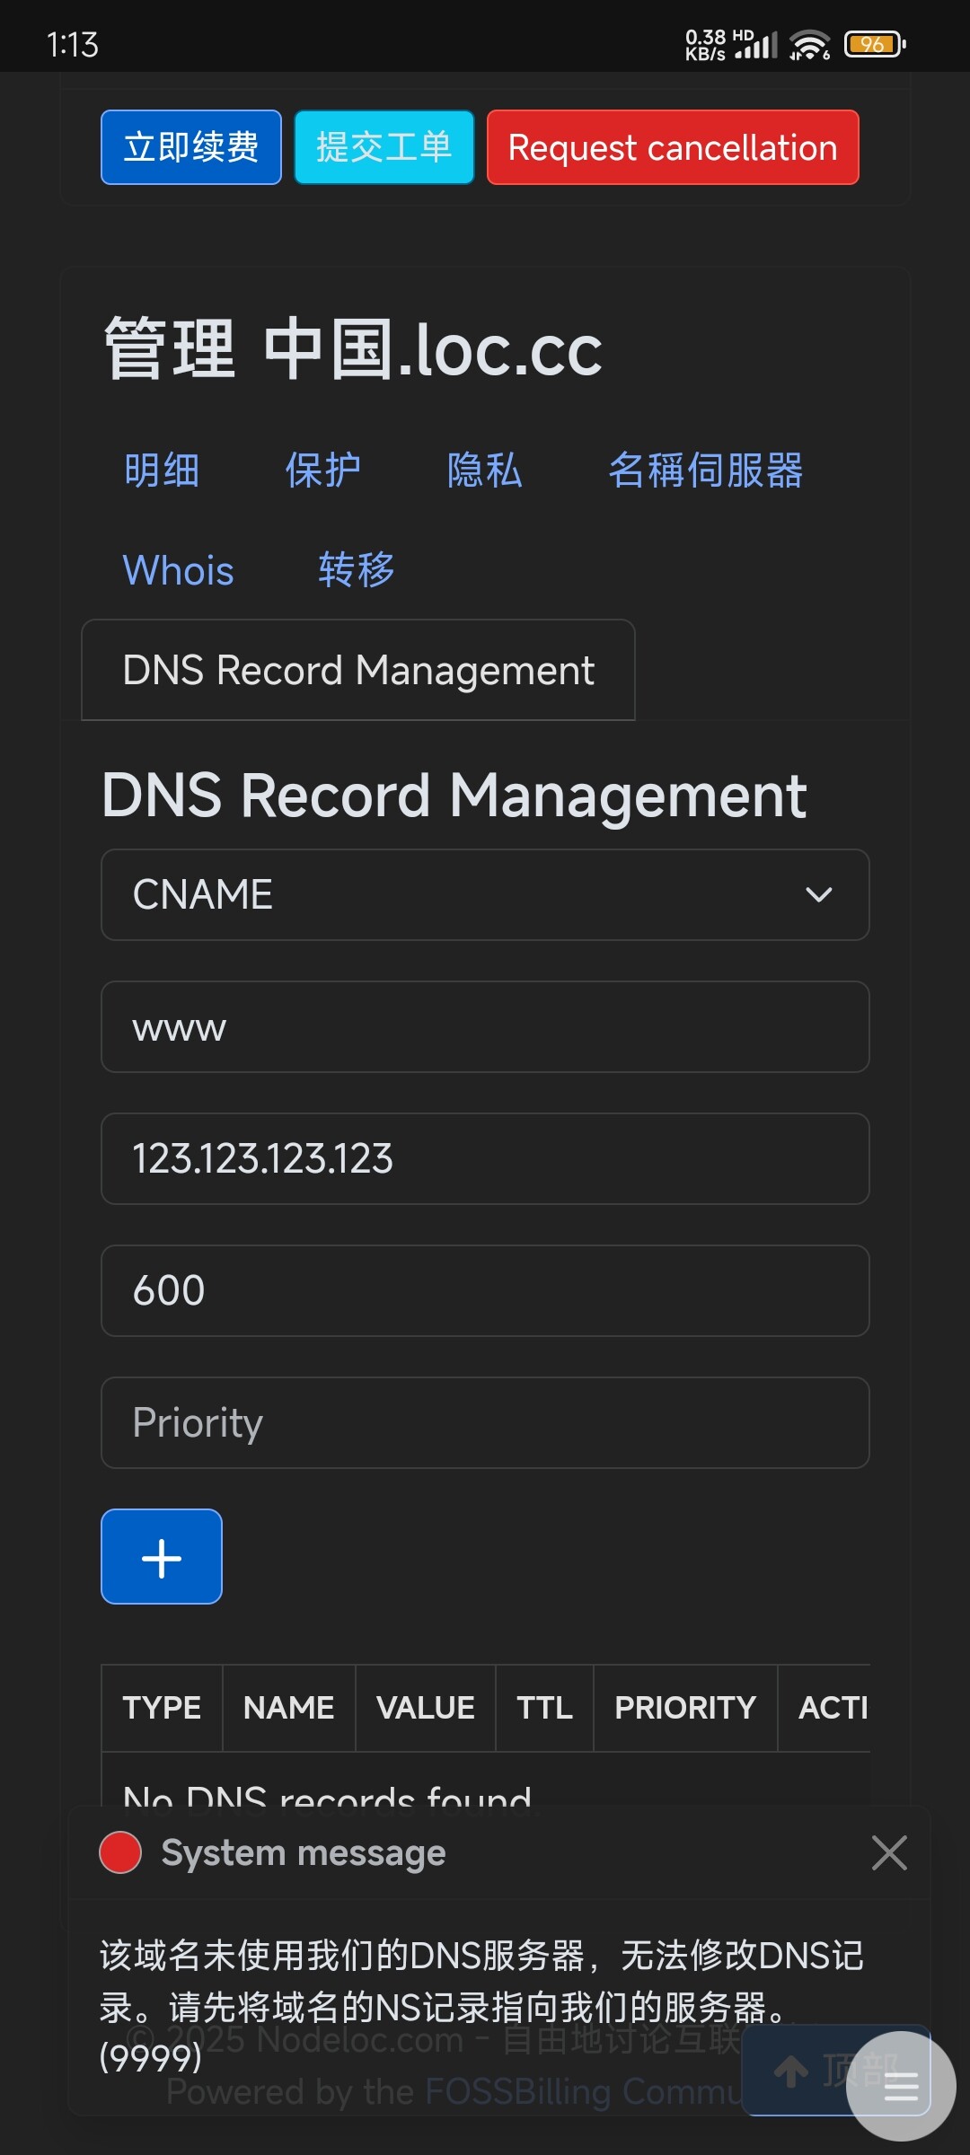Tap the floating hamburger menu button
This screenshot has width=970, height=2155.
click(x=900, y=2086)
